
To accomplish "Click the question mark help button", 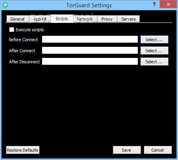I will pyautogui.click(x=154, y=5).
